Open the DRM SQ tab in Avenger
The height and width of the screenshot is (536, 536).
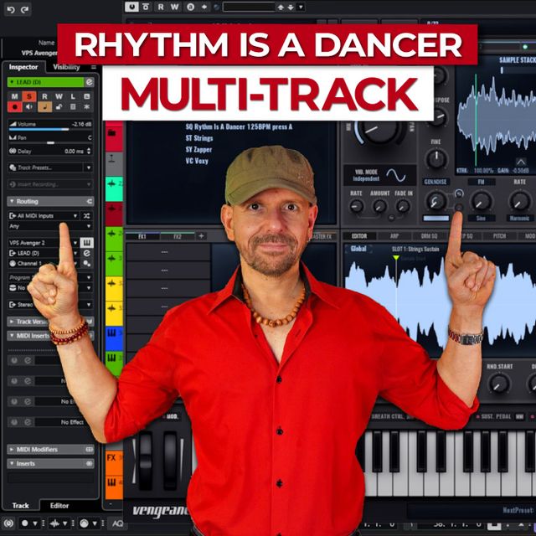(429, 236)
